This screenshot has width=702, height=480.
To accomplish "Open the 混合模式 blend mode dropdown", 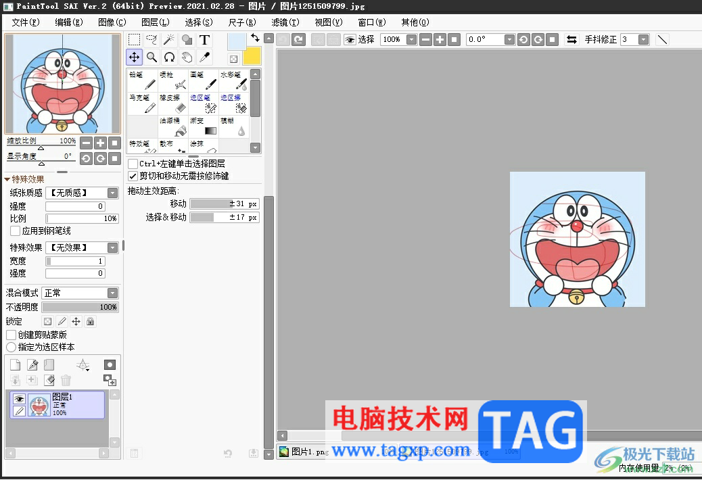I will click(x=112, y=293).
